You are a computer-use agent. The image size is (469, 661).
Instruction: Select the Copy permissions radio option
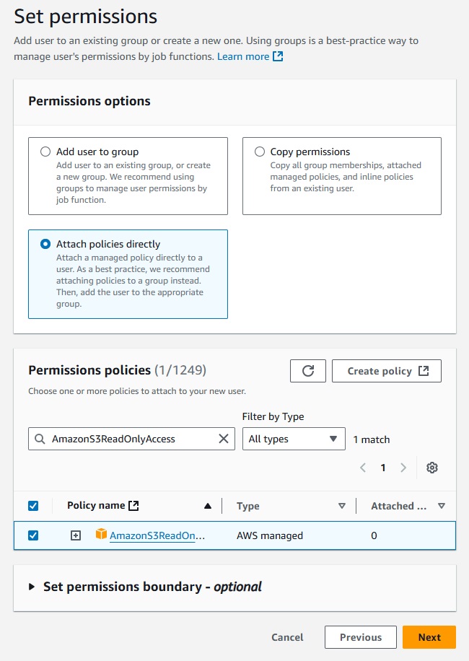coord(260,152)
